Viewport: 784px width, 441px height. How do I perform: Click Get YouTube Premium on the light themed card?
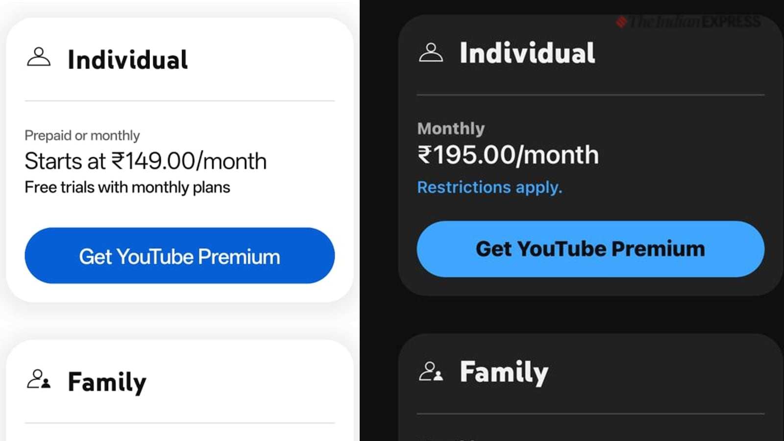(179, 256)
